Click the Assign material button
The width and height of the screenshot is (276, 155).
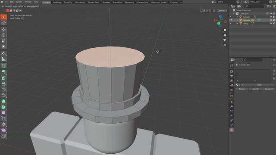pyautogui.click(x=241, y=89)
